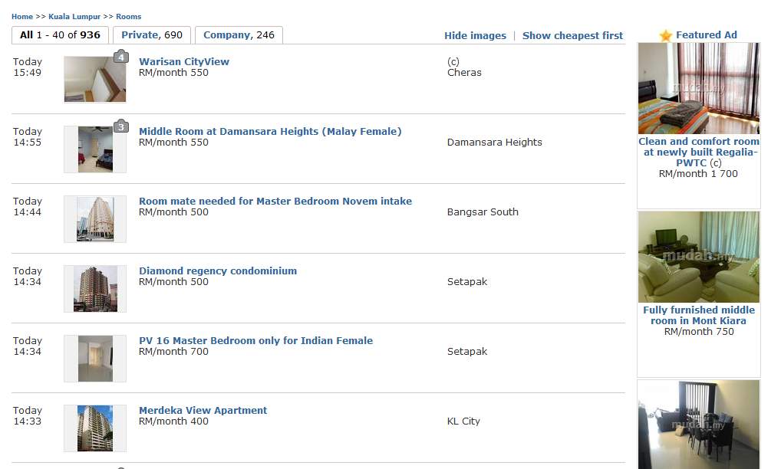The width and height of the screenshot is (781, 469).
Task: Open the Merdeka View Apartment thumbnail
Action: click(95, 428)
